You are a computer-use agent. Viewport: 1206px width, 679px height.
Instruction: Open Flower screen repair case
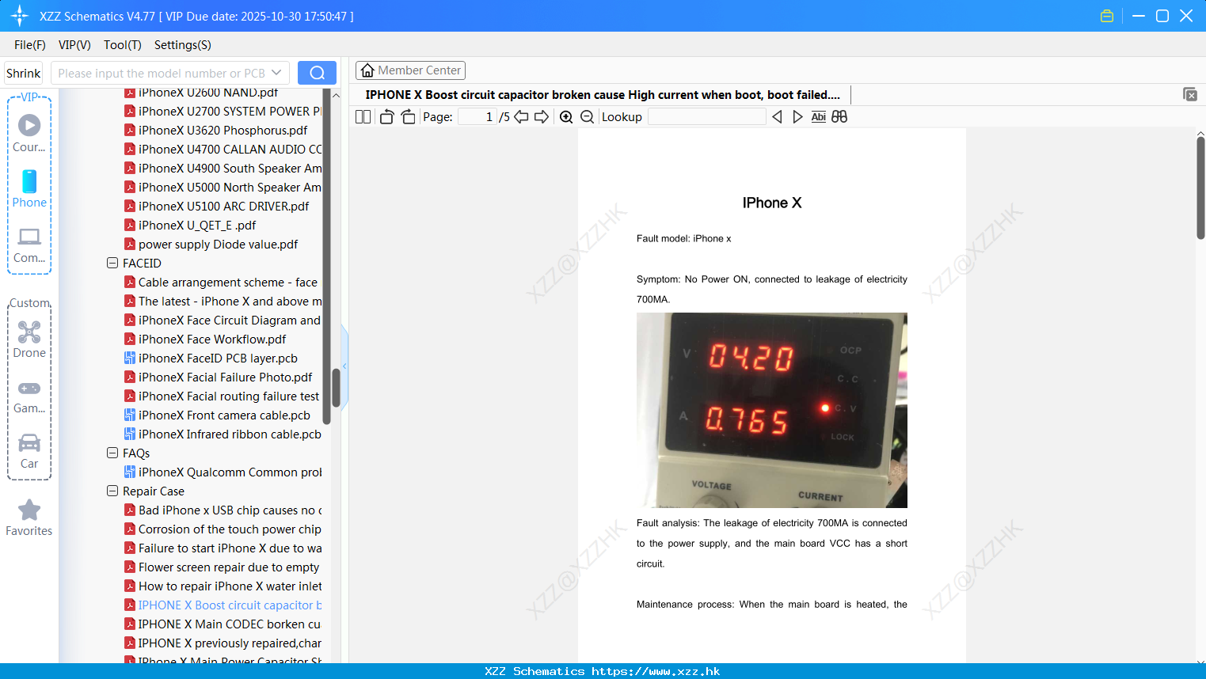point(229,567)
